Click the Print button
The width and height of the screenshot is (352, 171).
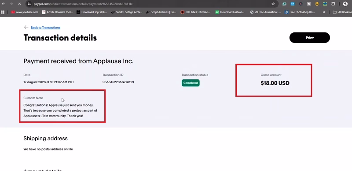click(x=310, y=38)
